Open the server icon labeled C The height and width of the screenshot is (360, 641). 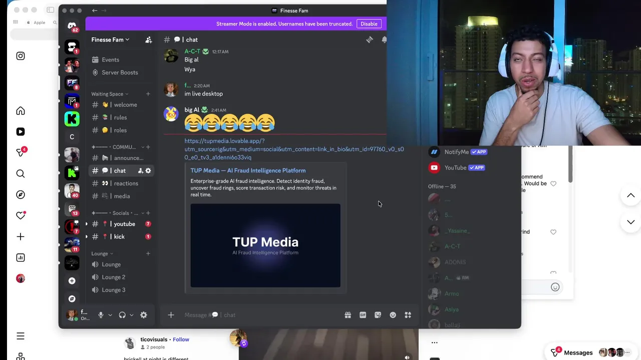[x=72, y=137]
